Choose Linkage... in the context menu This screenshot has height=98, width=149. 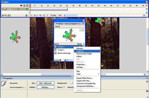87,67
